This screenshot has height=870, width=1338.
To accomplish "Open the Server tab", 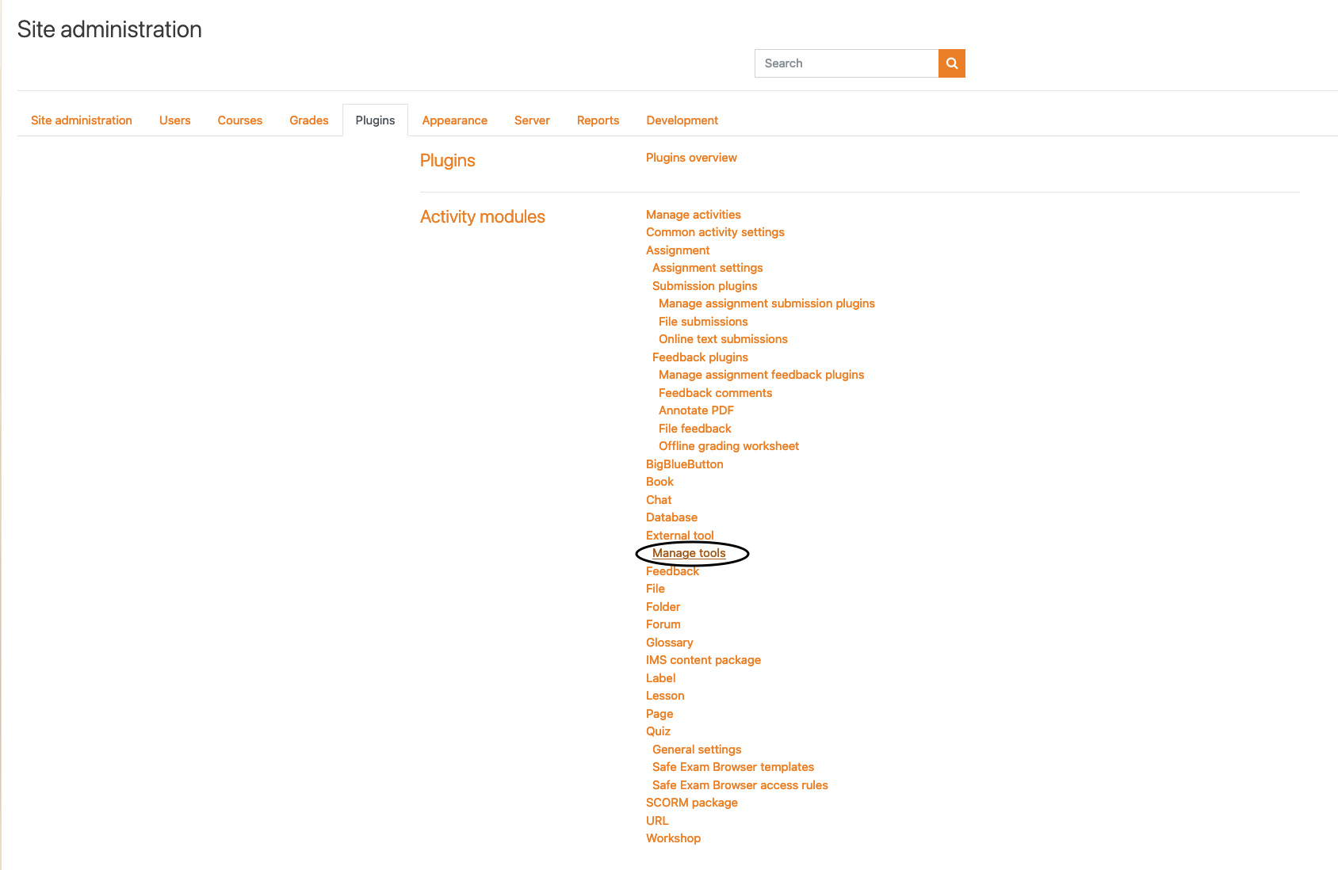I will point(532,120).
